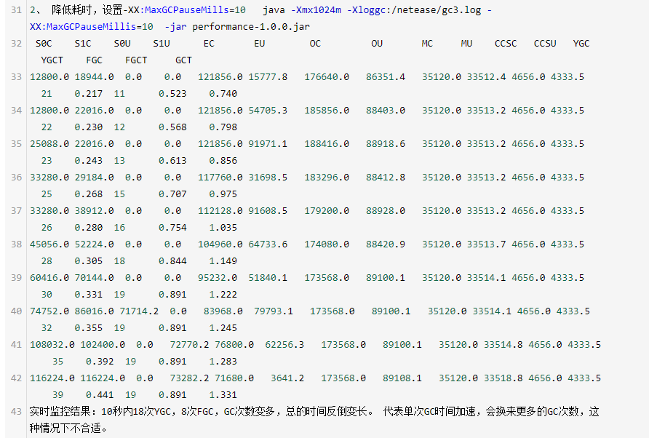Click value 86351.4 in line 33

tap(386, 77)
